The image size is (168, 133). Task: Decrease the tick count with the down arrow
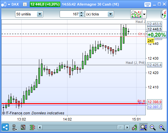coord(82,15)
